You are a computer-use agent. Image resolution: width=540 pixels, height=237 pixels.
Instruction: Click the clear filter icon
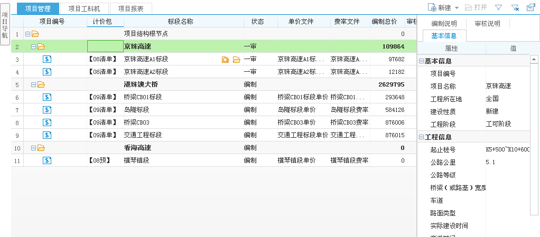tap(515, 7)
